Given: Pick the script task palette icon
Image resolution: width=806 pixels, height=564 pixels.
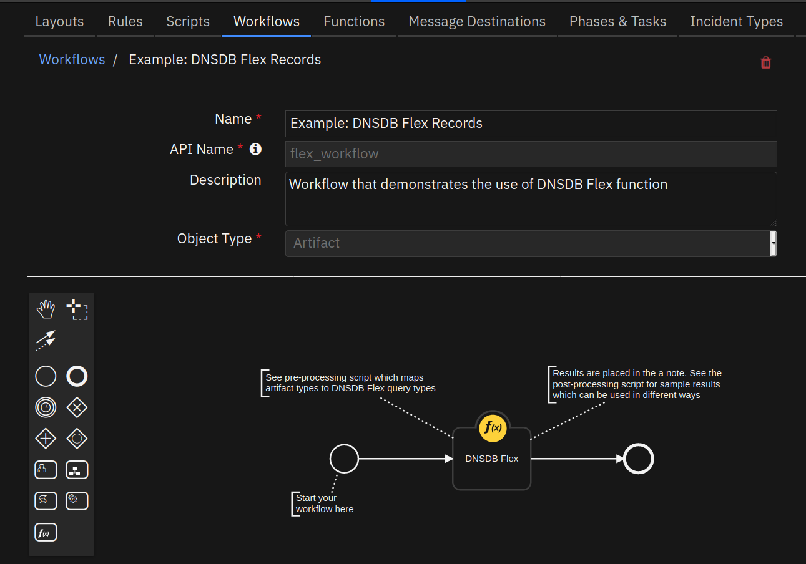Looking at the screenshot, I should [x=46, y=501].
